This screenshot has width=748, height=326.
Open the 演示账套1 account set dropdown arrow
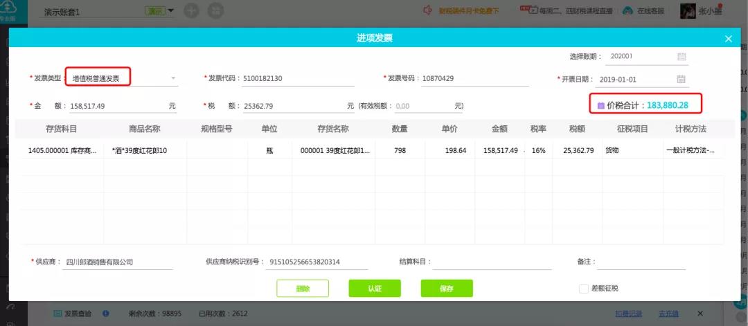tap(171, 10)
